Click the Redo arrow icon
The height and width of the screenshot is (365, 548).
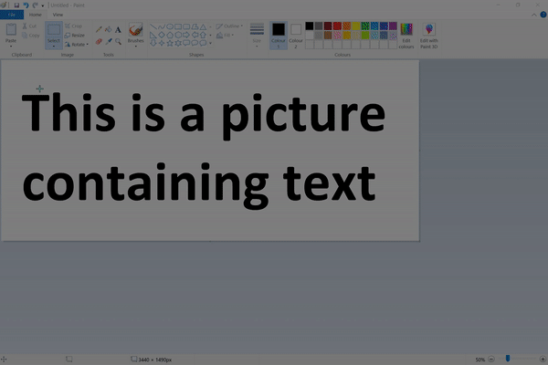click(35, 5)
